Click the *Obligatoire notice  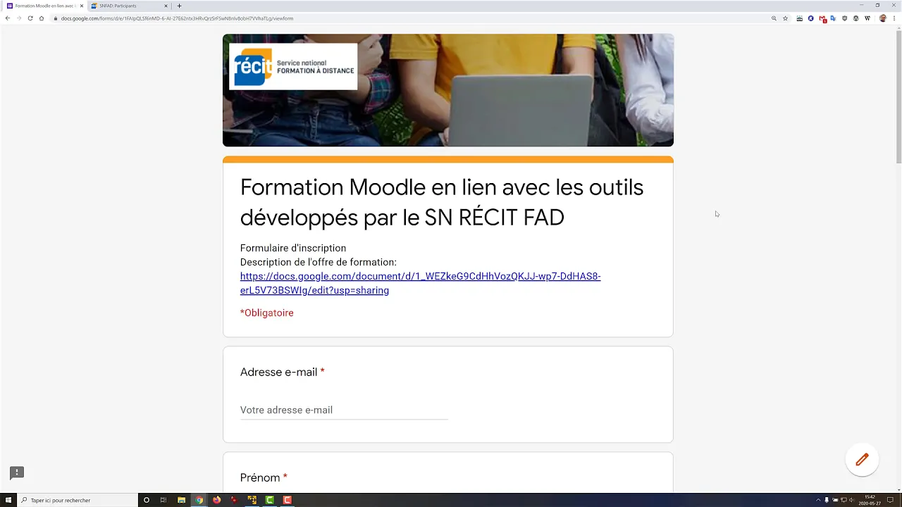coord(267,313)
